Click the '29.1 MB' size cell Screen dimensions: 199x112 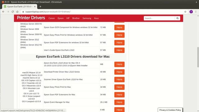[x=104, y=102]
